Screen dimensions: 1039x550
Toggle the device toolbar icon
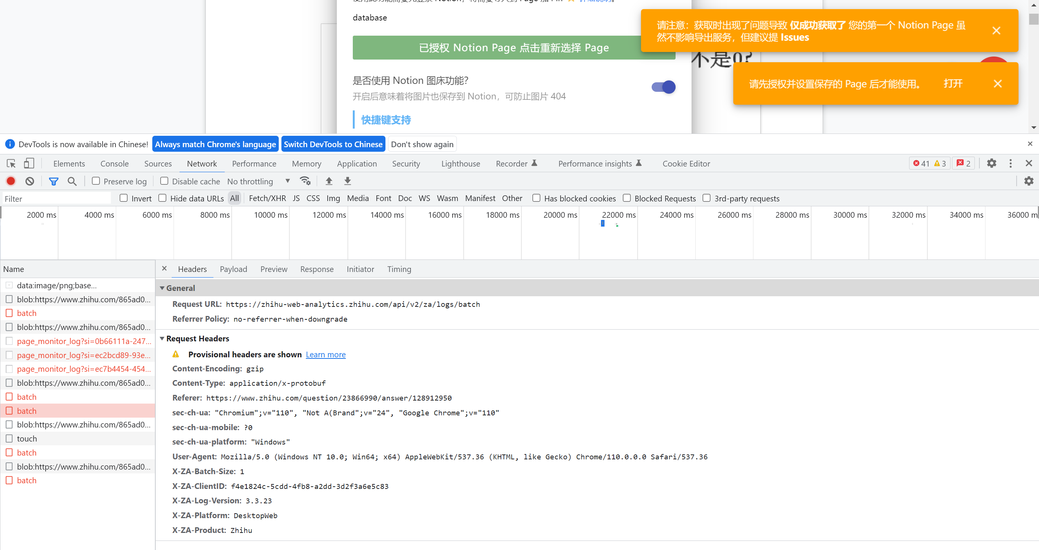(x=28, y=163)
